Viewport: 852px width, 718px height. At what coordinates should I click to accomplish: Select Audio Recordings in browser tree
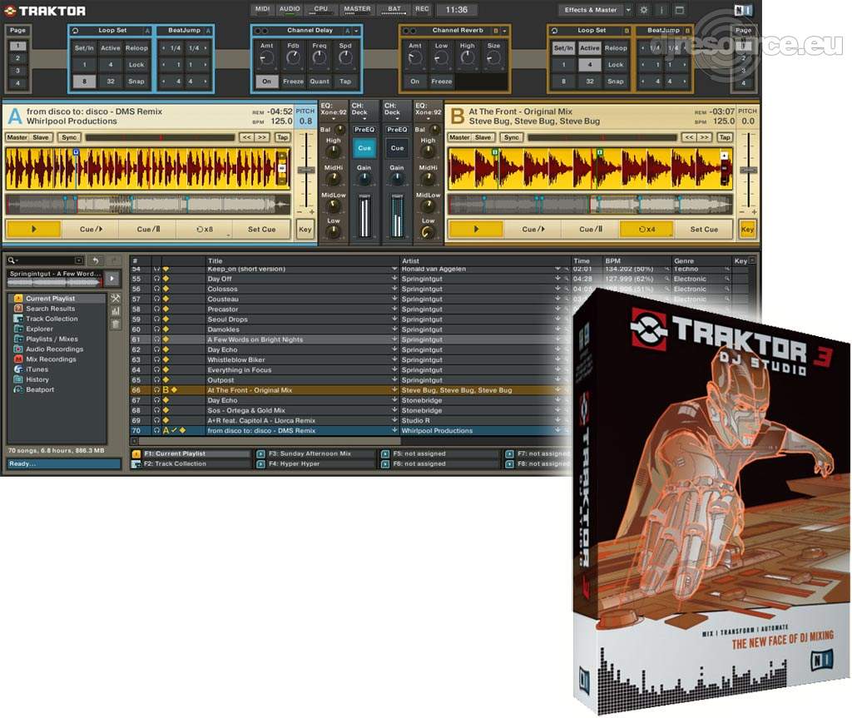(54, 349)
